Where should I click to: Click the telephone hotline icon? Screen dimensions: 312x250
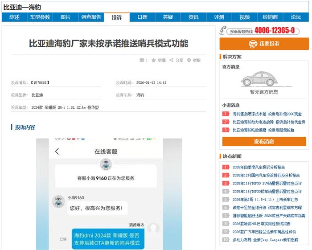(x=224, y=30)
